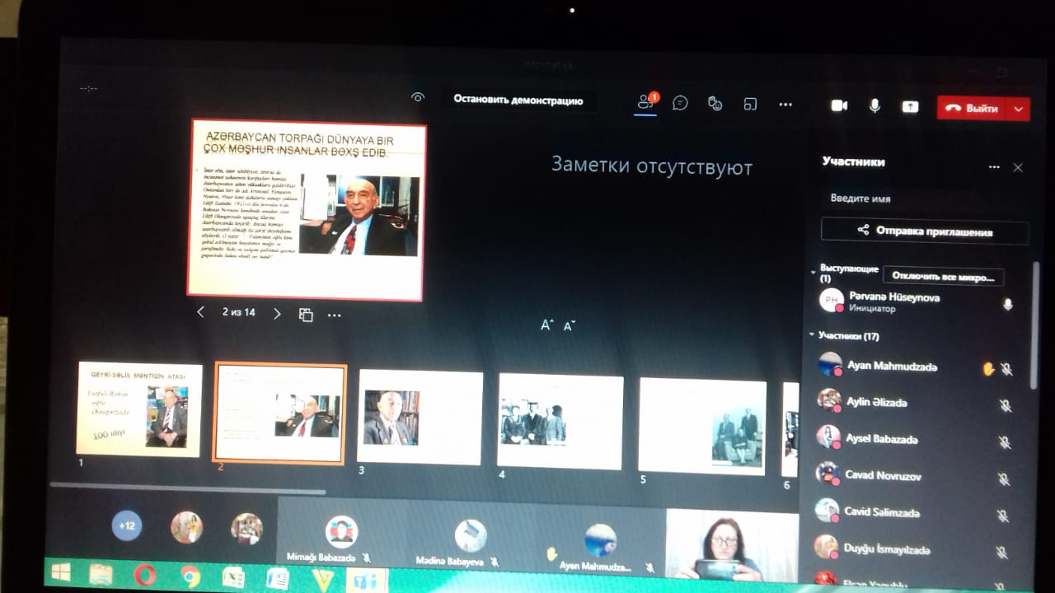Click participants panel vertical scrollbar
This screenshot has height=593, width=1055.
pos(1035,325)
